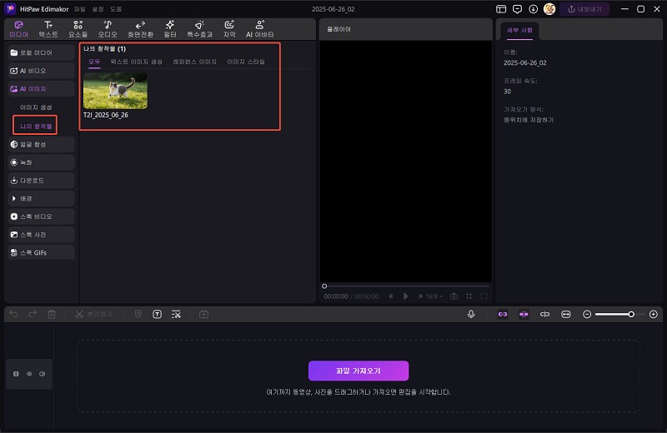
Task: Open the 다운로드 section
Action: (x=41, y=181)
